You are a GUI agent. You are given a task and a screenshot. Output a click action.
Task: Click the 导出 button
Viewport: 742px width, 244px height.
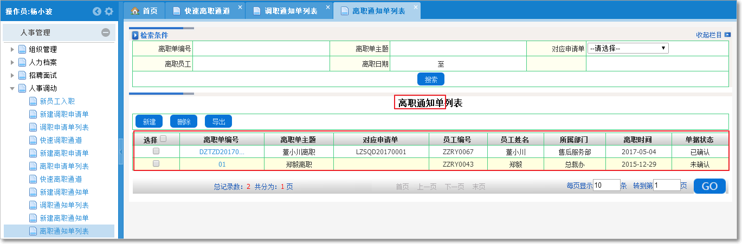(218, 122)
